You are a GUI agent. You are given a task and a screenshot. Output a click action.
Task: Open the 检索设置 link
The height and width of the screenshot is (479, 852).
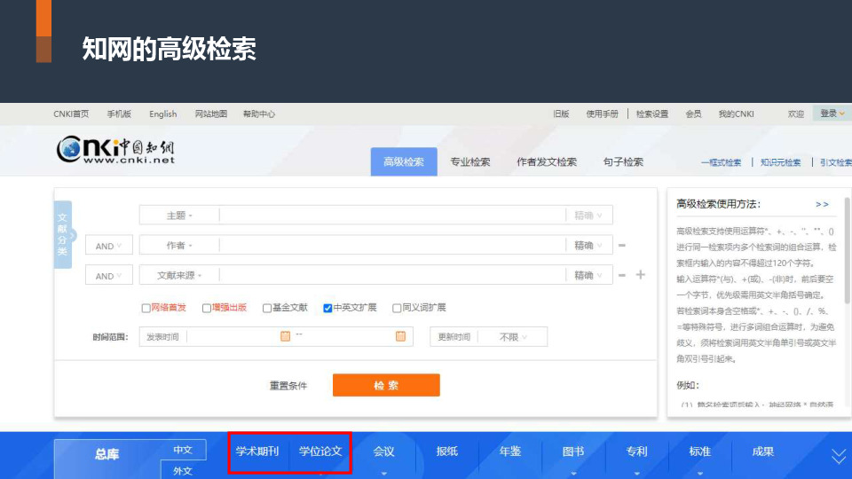tap(652, 114)
